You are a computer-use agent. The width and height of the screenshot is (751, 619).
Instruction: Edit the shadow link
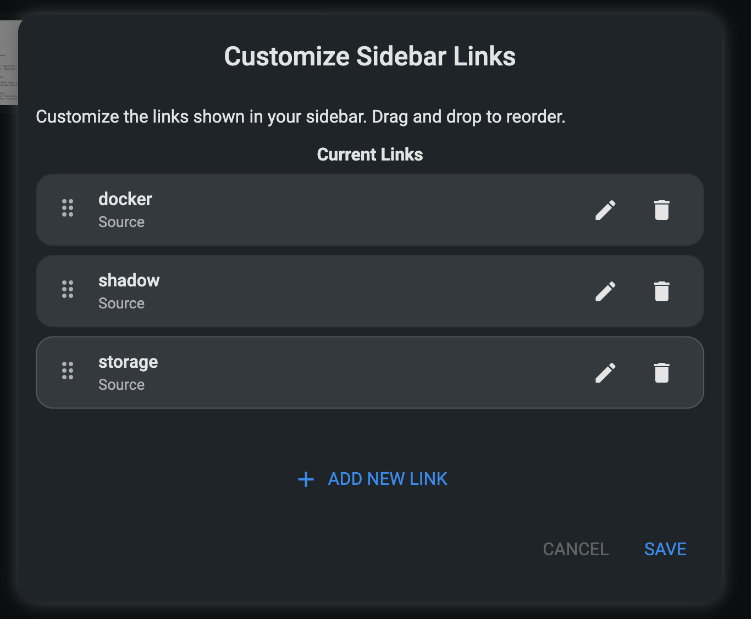605,291
